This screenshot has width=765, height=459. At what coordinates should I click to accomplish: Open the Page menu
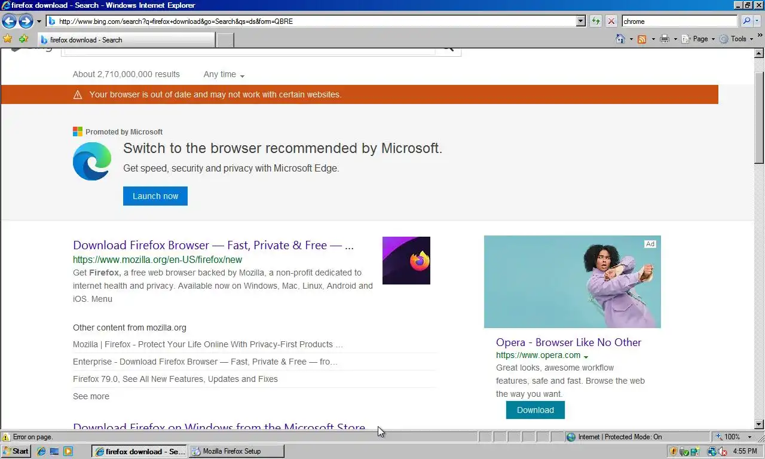(x=697, y=39)
